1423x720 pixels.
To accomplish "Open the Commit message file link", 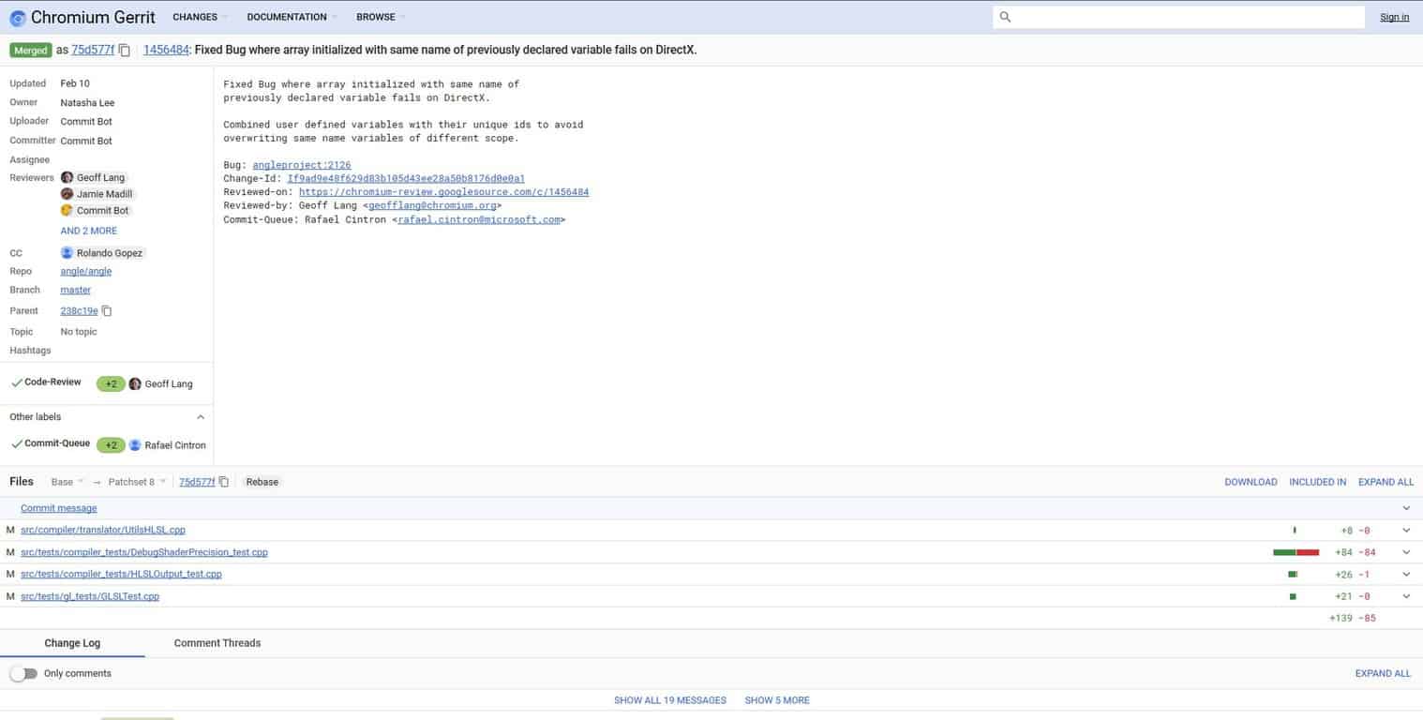I will pos(59,508).
